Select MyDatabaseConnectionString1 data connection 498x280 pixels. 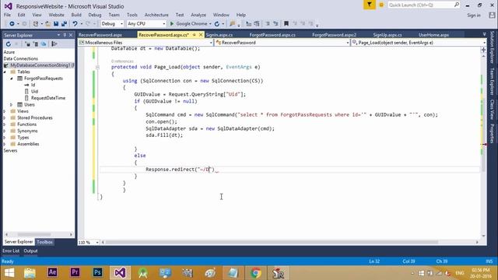point(40,65)
